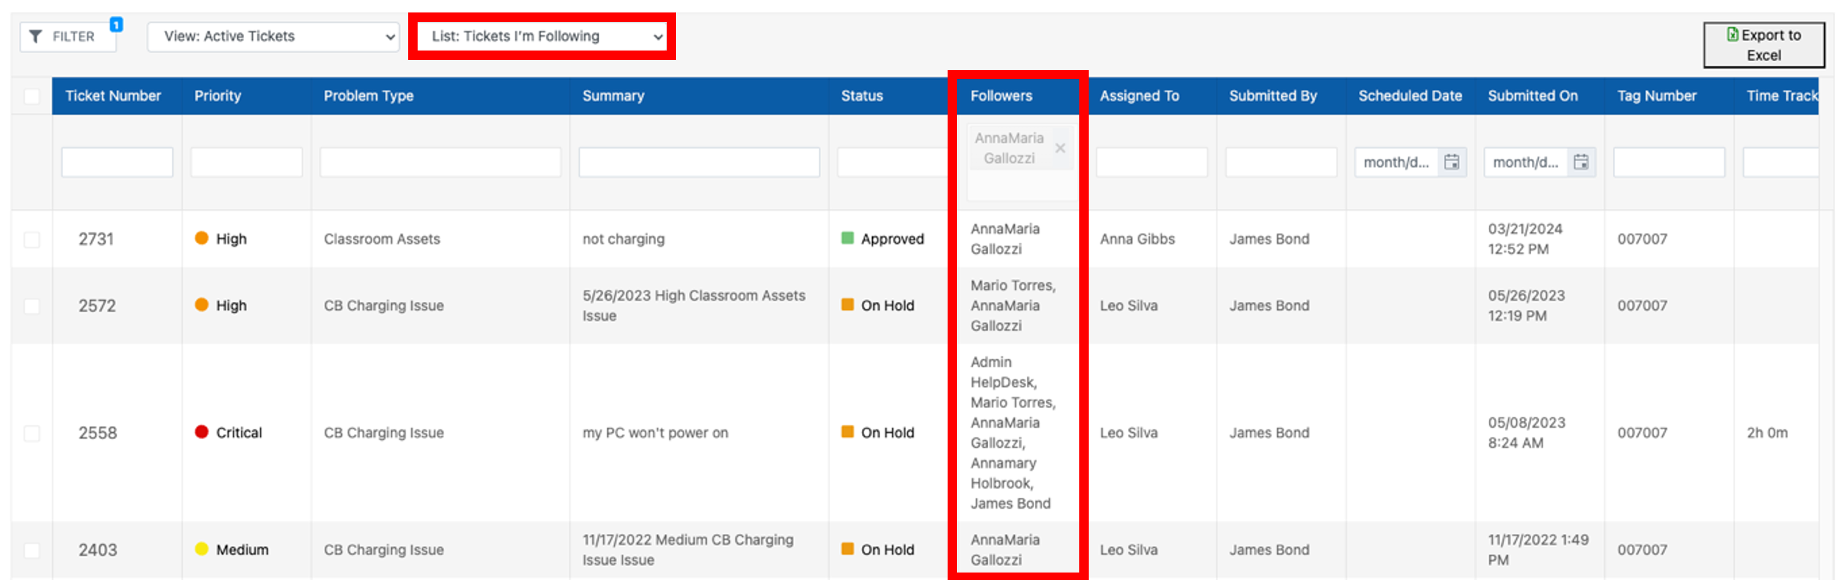Click 'Anna Gibbs' assigned to cell
1844x580 pixels.
(x=1137, y=239)
